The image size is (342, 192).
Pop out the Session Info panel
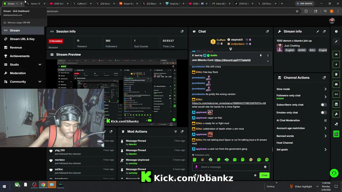tap(182, 31)
